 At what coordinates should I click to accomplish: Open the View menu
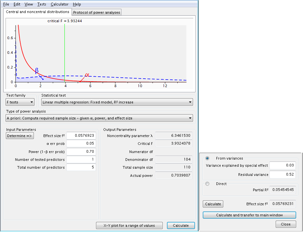point(29,4)
